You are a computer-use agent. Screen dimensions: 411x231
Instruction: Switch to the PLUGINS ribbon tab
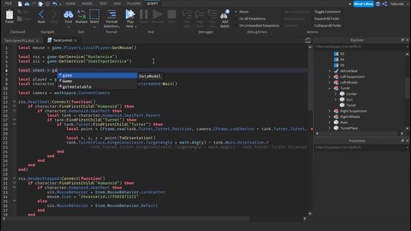(134, 4)
